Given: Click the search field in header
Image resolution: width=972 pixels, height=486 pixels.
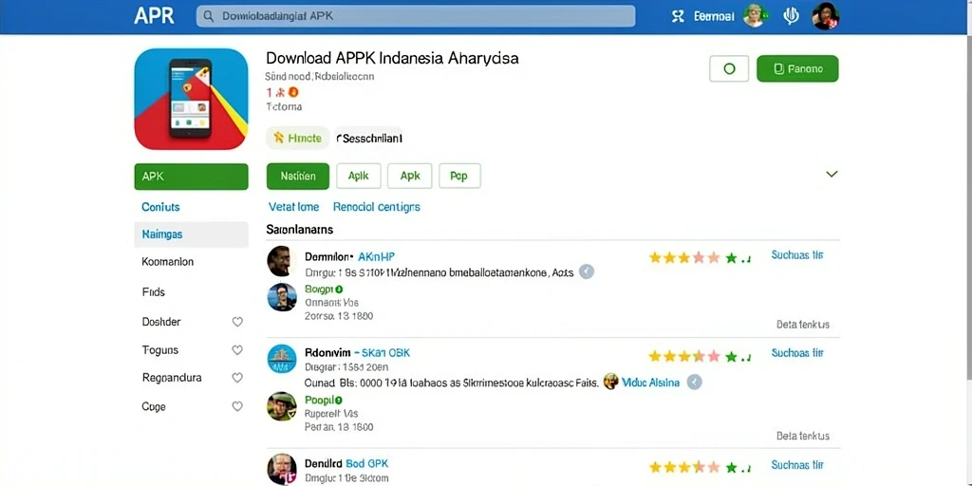Looking at the screenshot, I should coord(416,16).
